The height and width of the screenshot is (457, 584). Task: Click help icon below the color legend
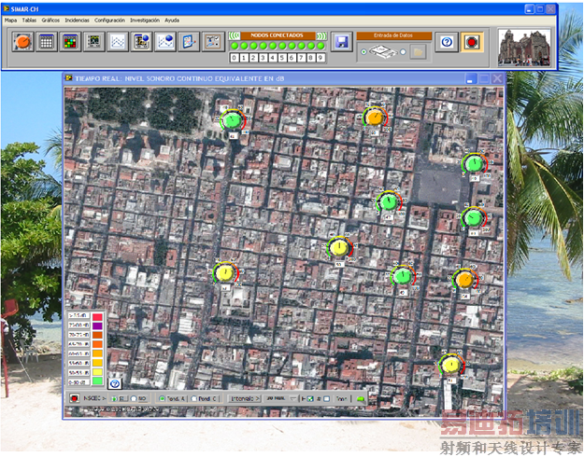115,383
